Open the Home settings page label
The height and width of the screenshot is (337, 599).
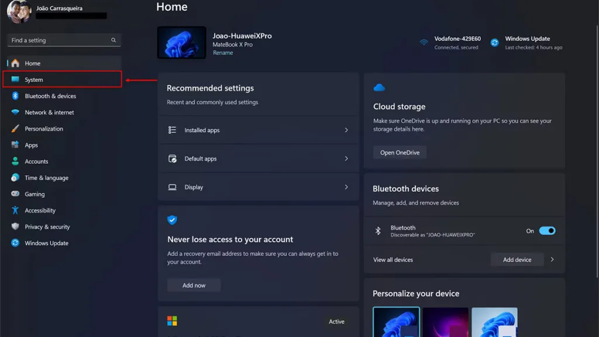coord(33,63)
